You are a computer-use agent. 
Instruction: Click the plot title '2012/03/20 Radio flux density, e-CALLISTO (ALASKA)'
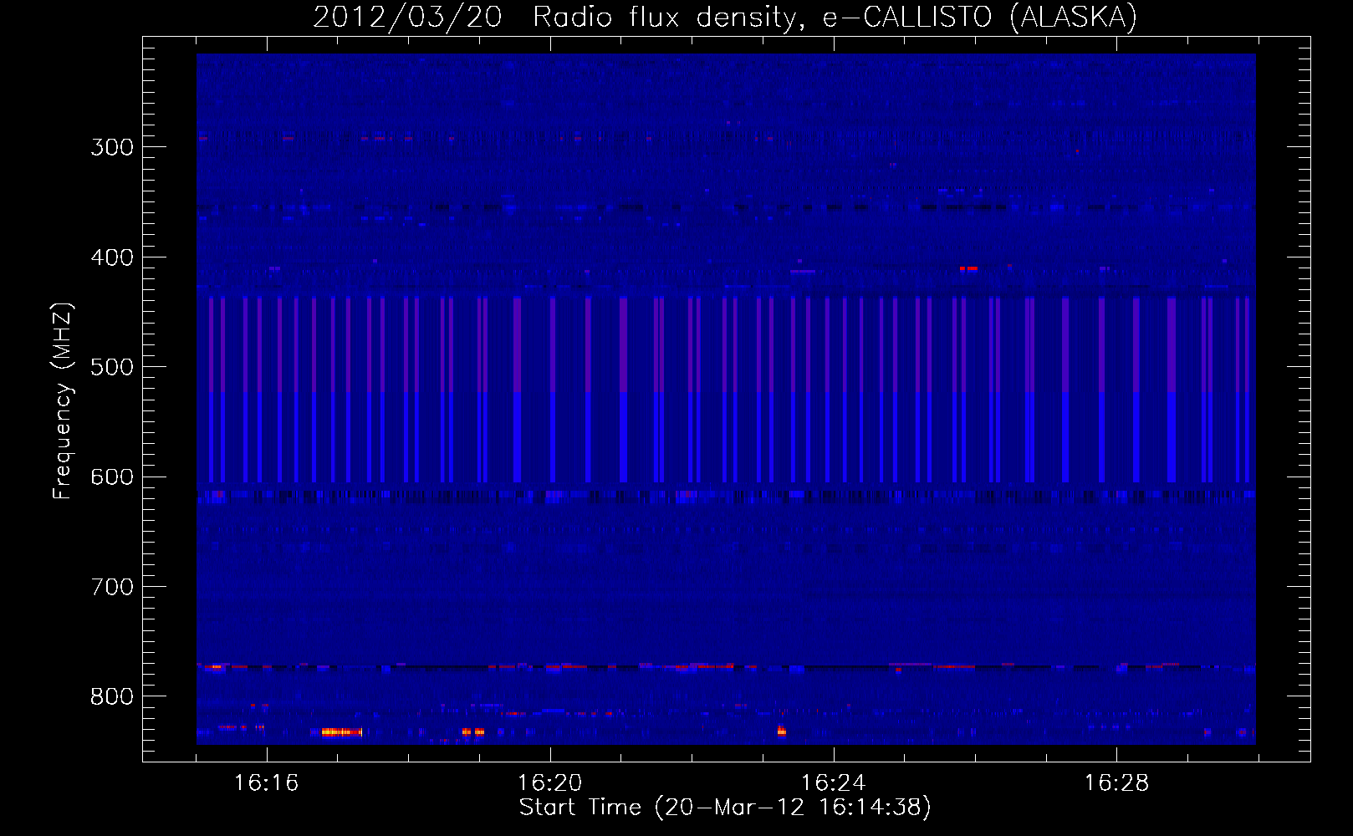coord(725,17)
